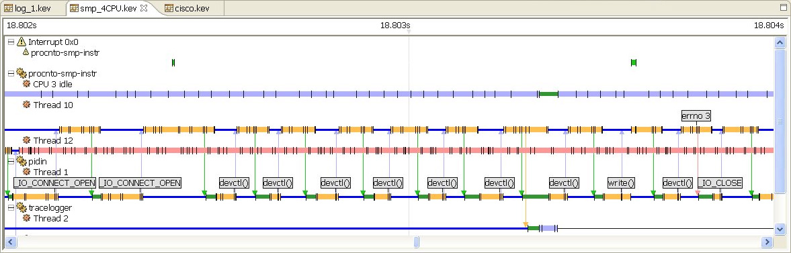Click the pidin process gears icon
Screen dimensions: 791x253
pyautogui.click(x=22, y=161)
